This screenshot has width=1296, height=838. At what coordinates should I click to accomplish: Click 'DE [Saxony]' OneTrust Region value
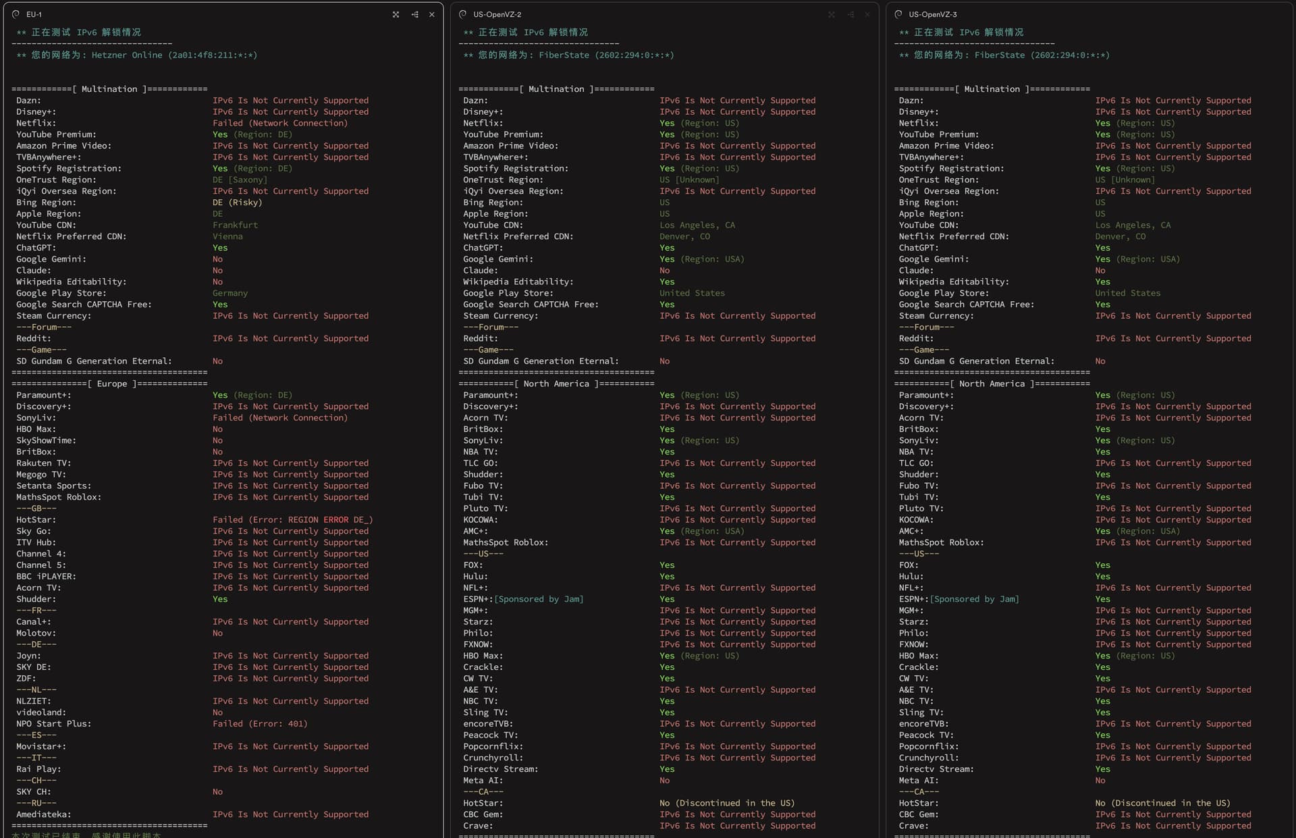(240, 180)
